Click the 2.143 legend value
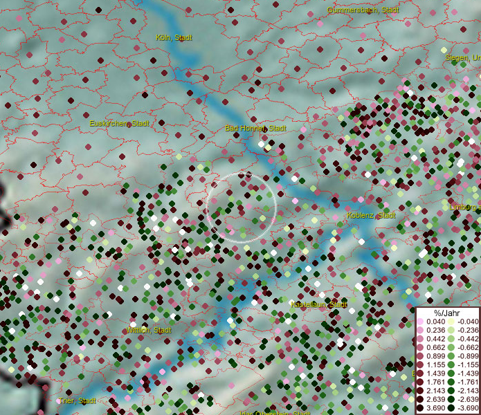The height and width of the screenshot is (415, 481). pos(435,391)
